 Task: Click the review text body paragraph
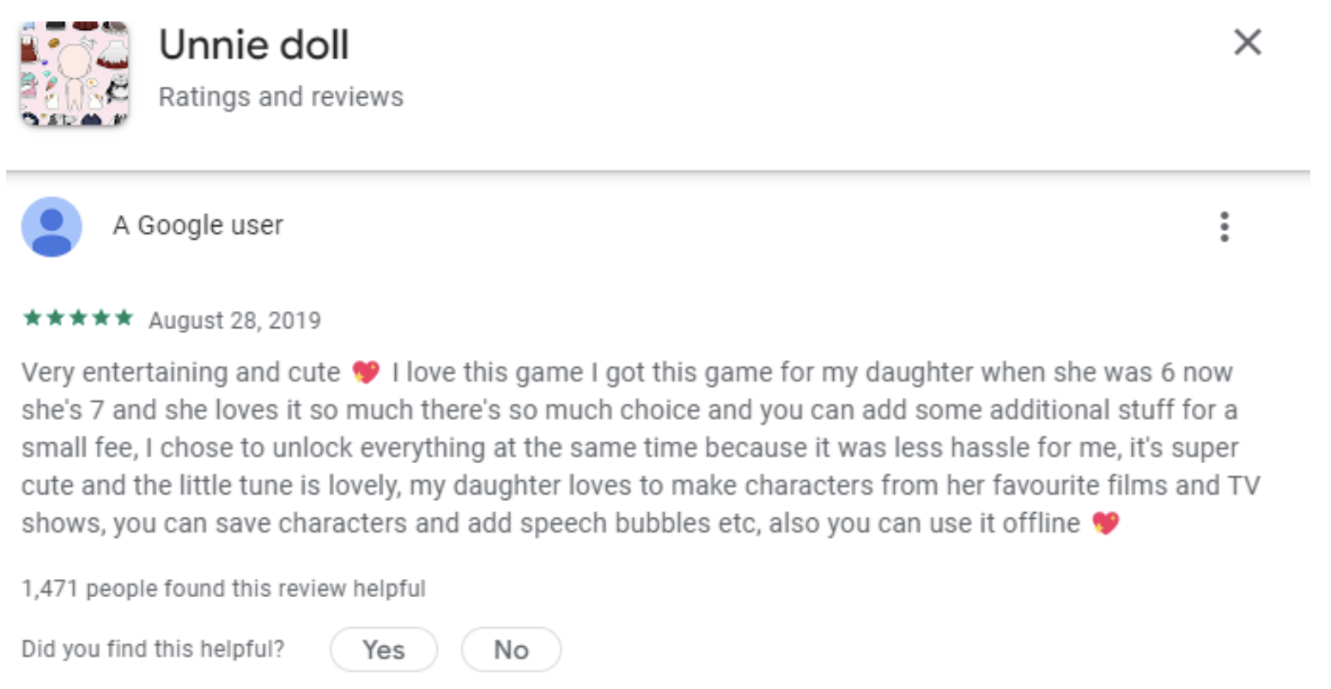coord(641,448)
